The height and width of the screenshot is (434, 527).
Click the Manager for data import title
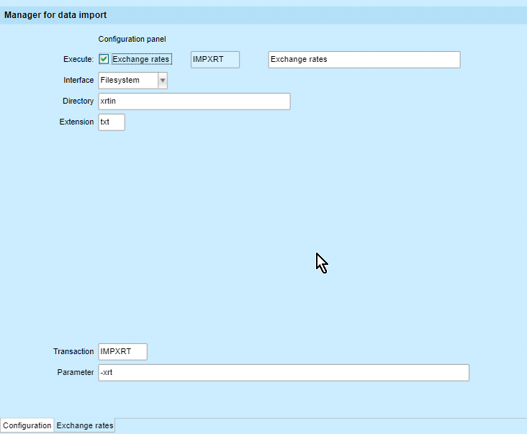(55, 15)
